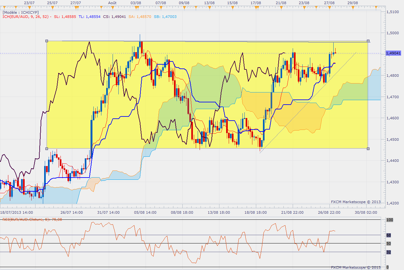Select the top-right handle of yellow rectangle

coord(368,41)
